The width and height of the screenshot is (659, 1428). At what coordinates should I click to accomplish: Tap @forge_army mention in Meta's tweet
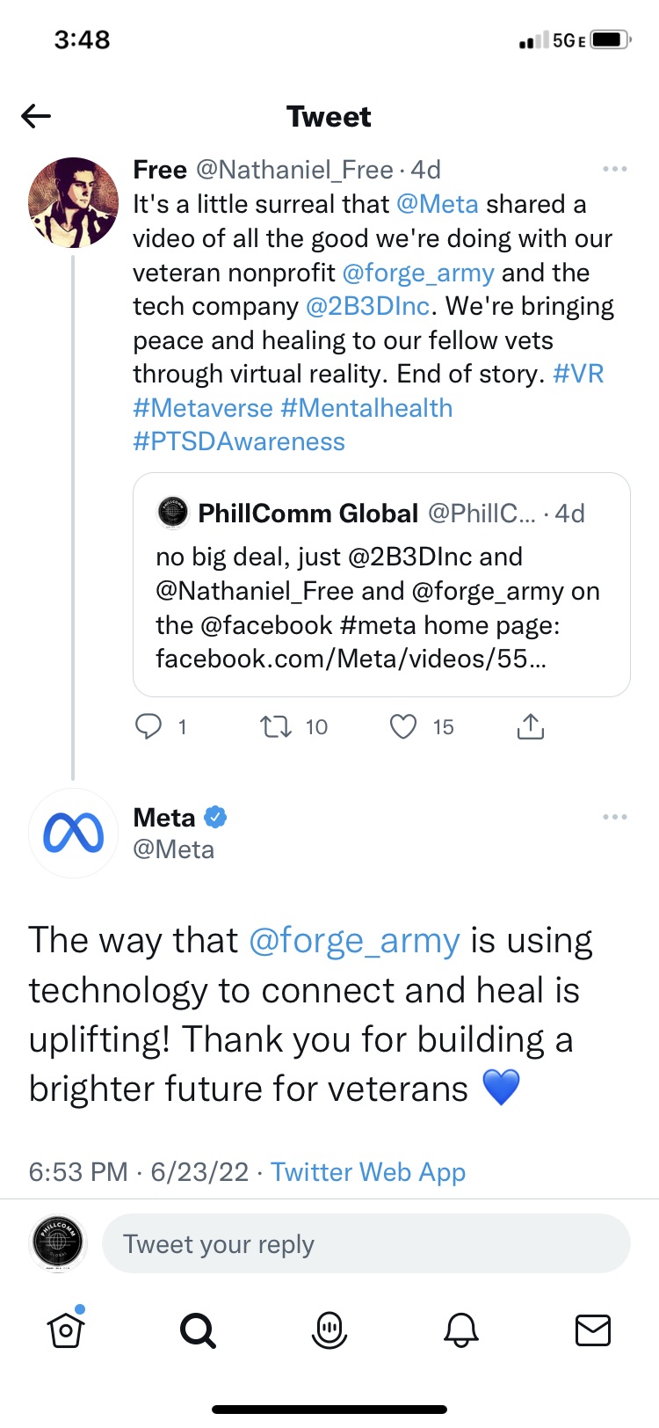point(354,941)
